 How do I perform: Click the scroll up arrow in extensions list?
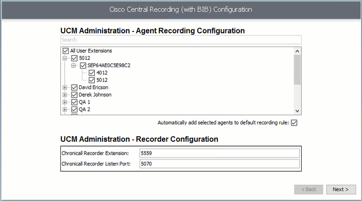pyautogui.click(x=297, y=51)
